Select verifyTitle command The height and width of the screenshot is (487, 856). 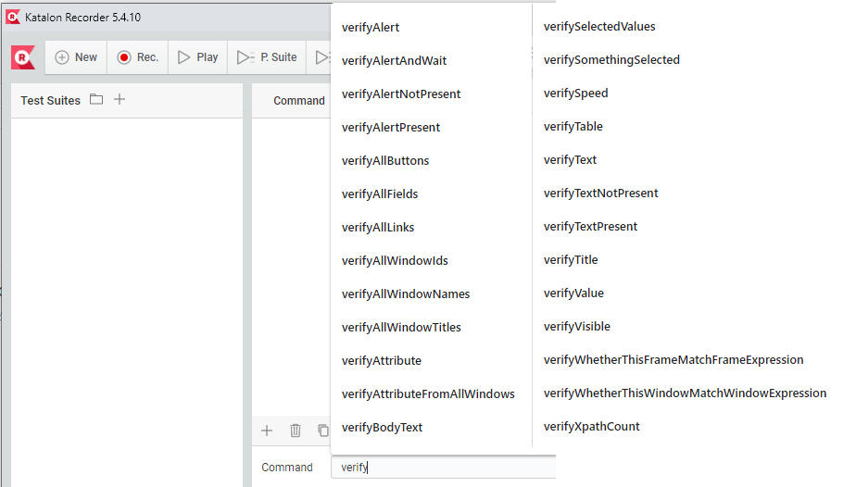[x=571, y=259]
